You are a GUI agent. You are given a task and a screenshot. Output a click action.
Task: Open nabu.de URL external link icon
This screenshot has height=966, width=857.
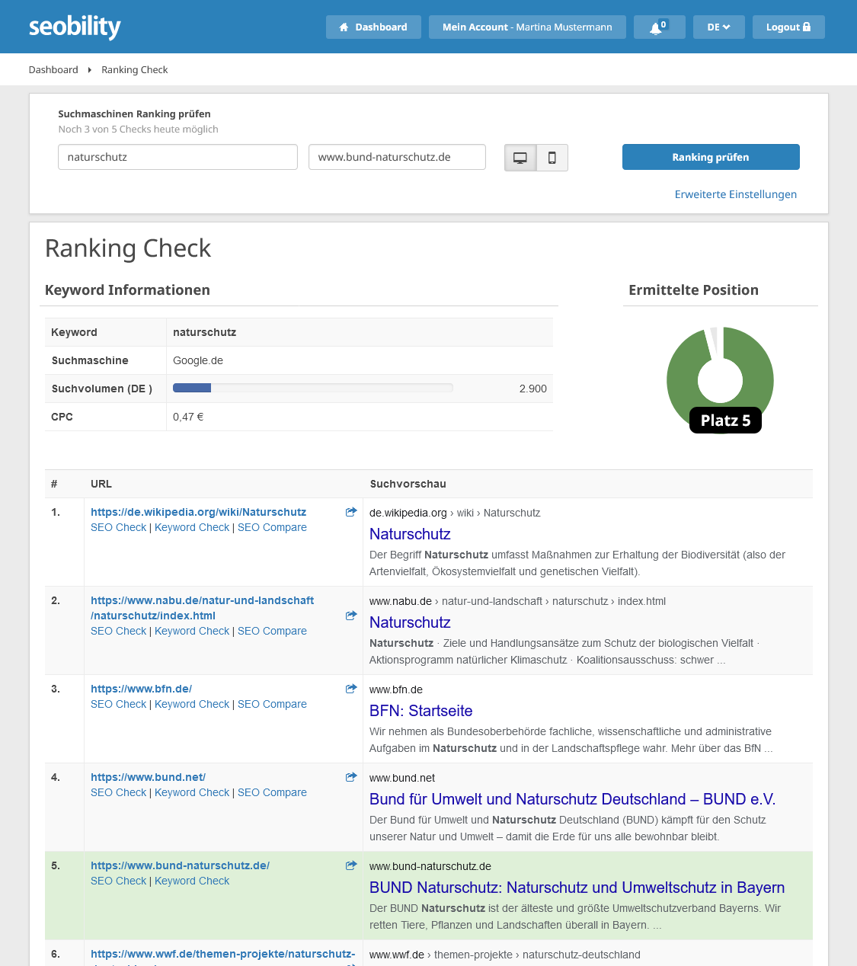[x=351, y=616]
